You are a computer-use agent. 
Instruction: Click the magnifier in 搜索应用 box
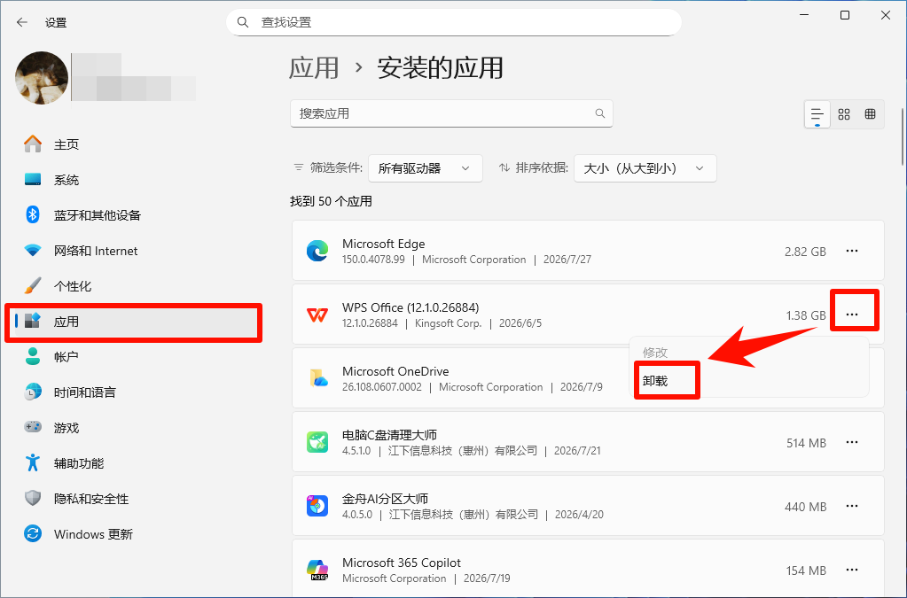(x=600, y=113)
